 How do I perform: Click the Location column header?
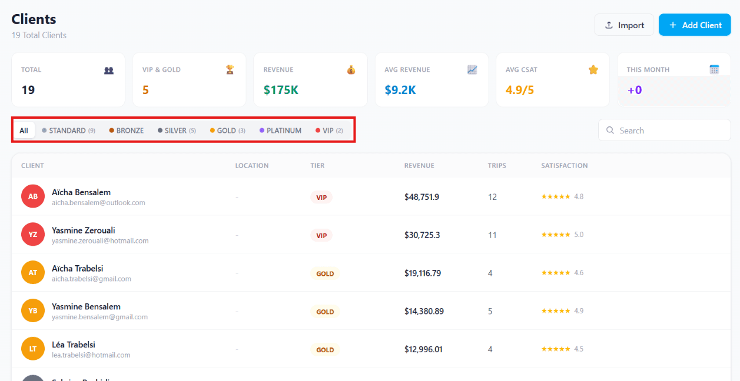point(252,166)
